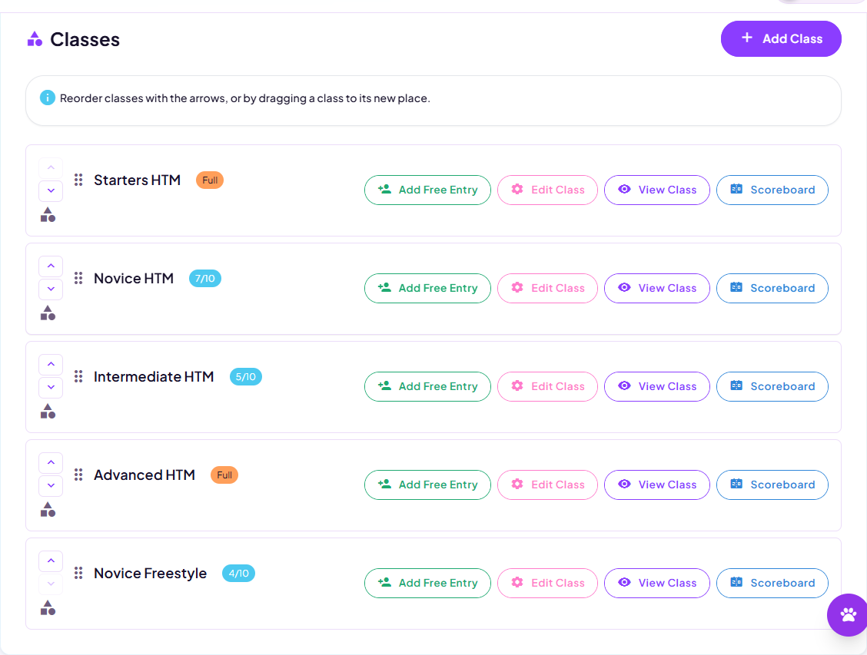This screenshot has width=867, height=655.
Task: Open Advanced HTM scoreboard
Action: coord(772,485)
